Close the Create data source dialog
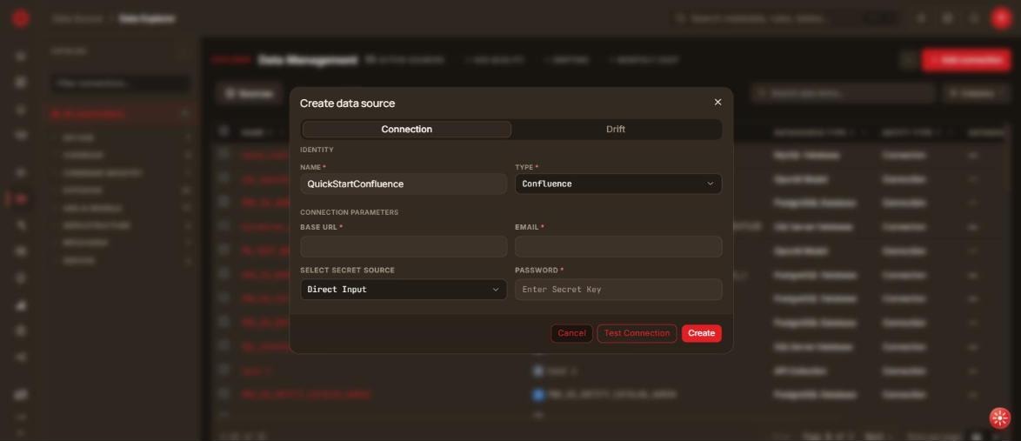The image size is (1021, 441). coord(717,103)
